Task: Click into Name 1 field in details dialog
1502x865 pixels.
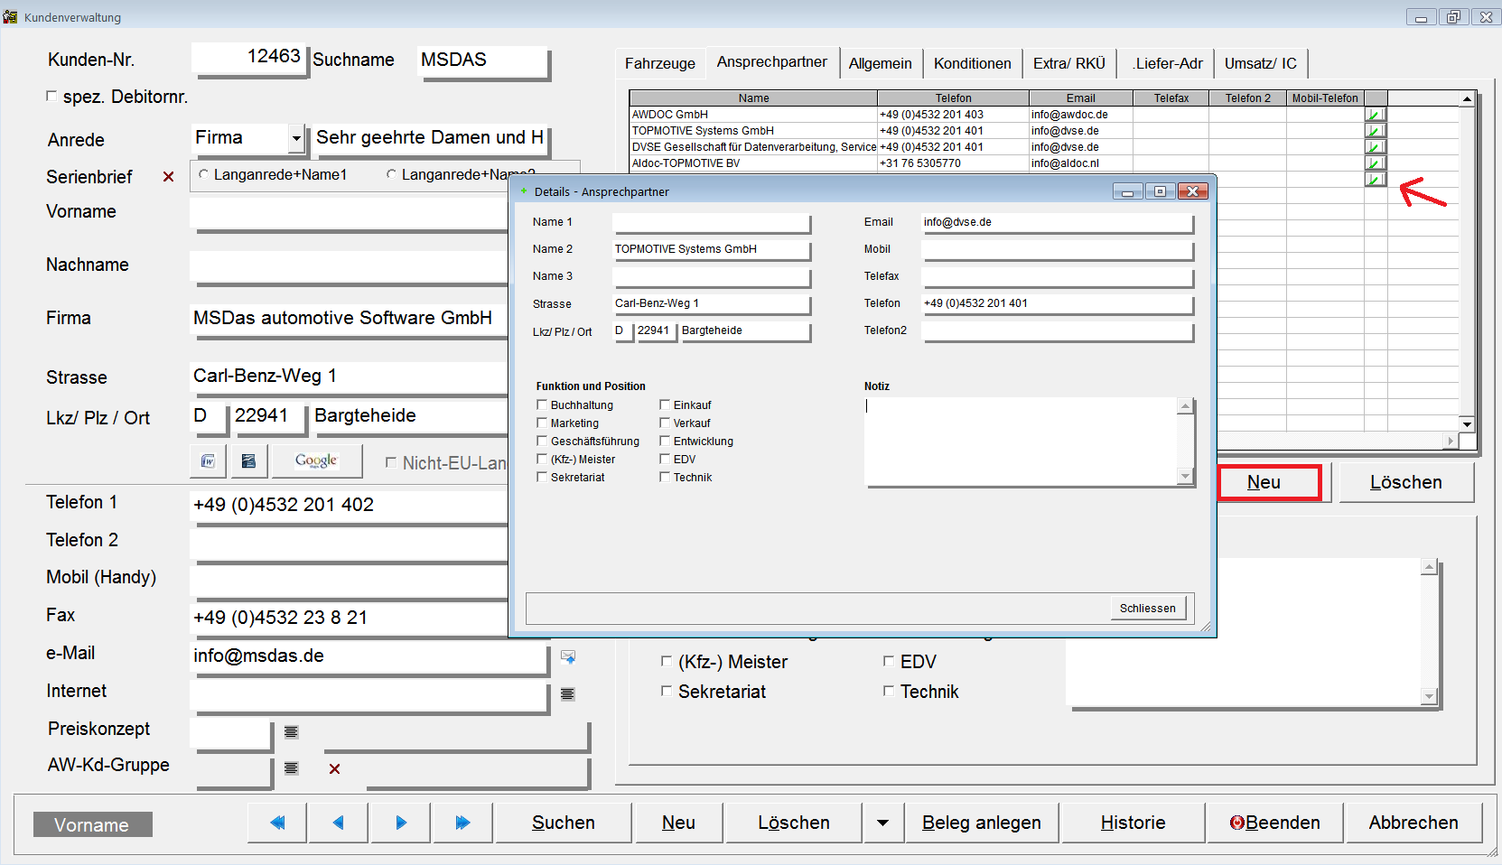Action: click(711, 222)
